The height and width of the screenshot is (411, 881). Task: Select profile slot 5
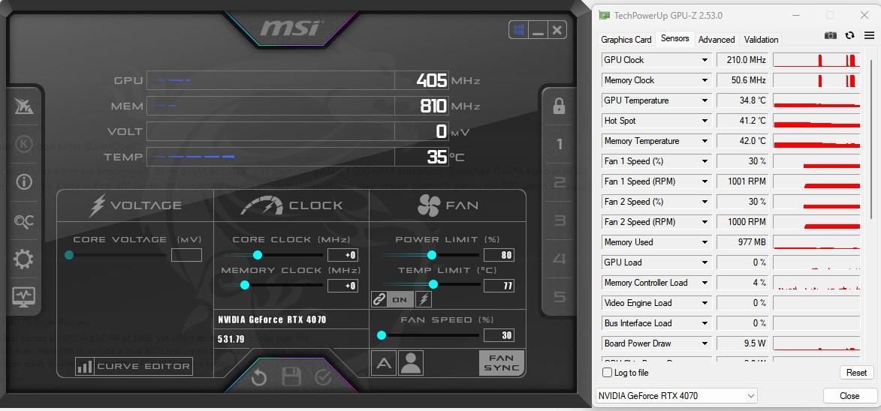pos(559,296)
